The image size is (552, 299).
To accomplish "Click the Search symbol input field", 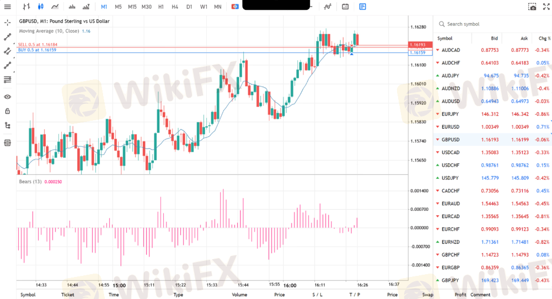I will [x=493, y=24].
